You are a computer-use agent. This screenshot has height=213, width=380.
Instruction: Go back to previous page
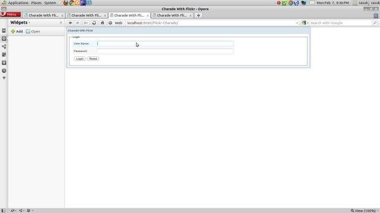tap(70, 23)
